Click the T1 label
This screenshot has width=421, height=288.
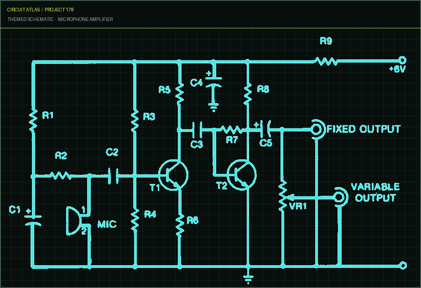[155, 188]
